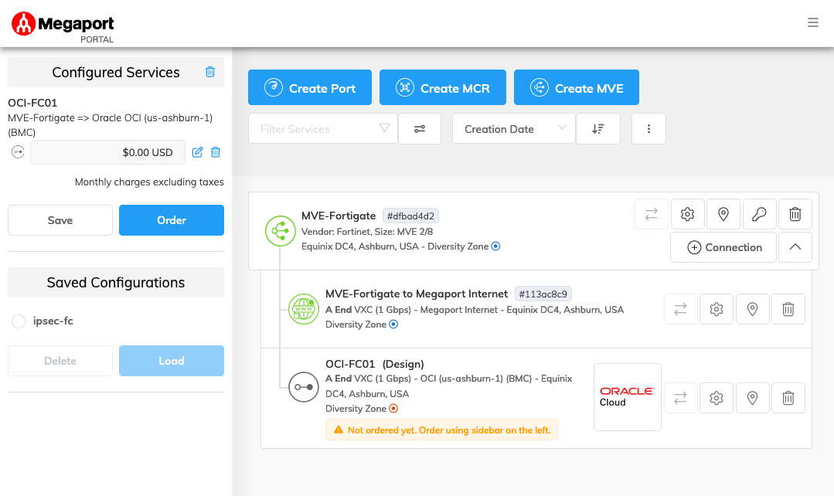Screen dimensions: 834x496
Task: Toggle the sort order direction icon
Action: [597, 129]
